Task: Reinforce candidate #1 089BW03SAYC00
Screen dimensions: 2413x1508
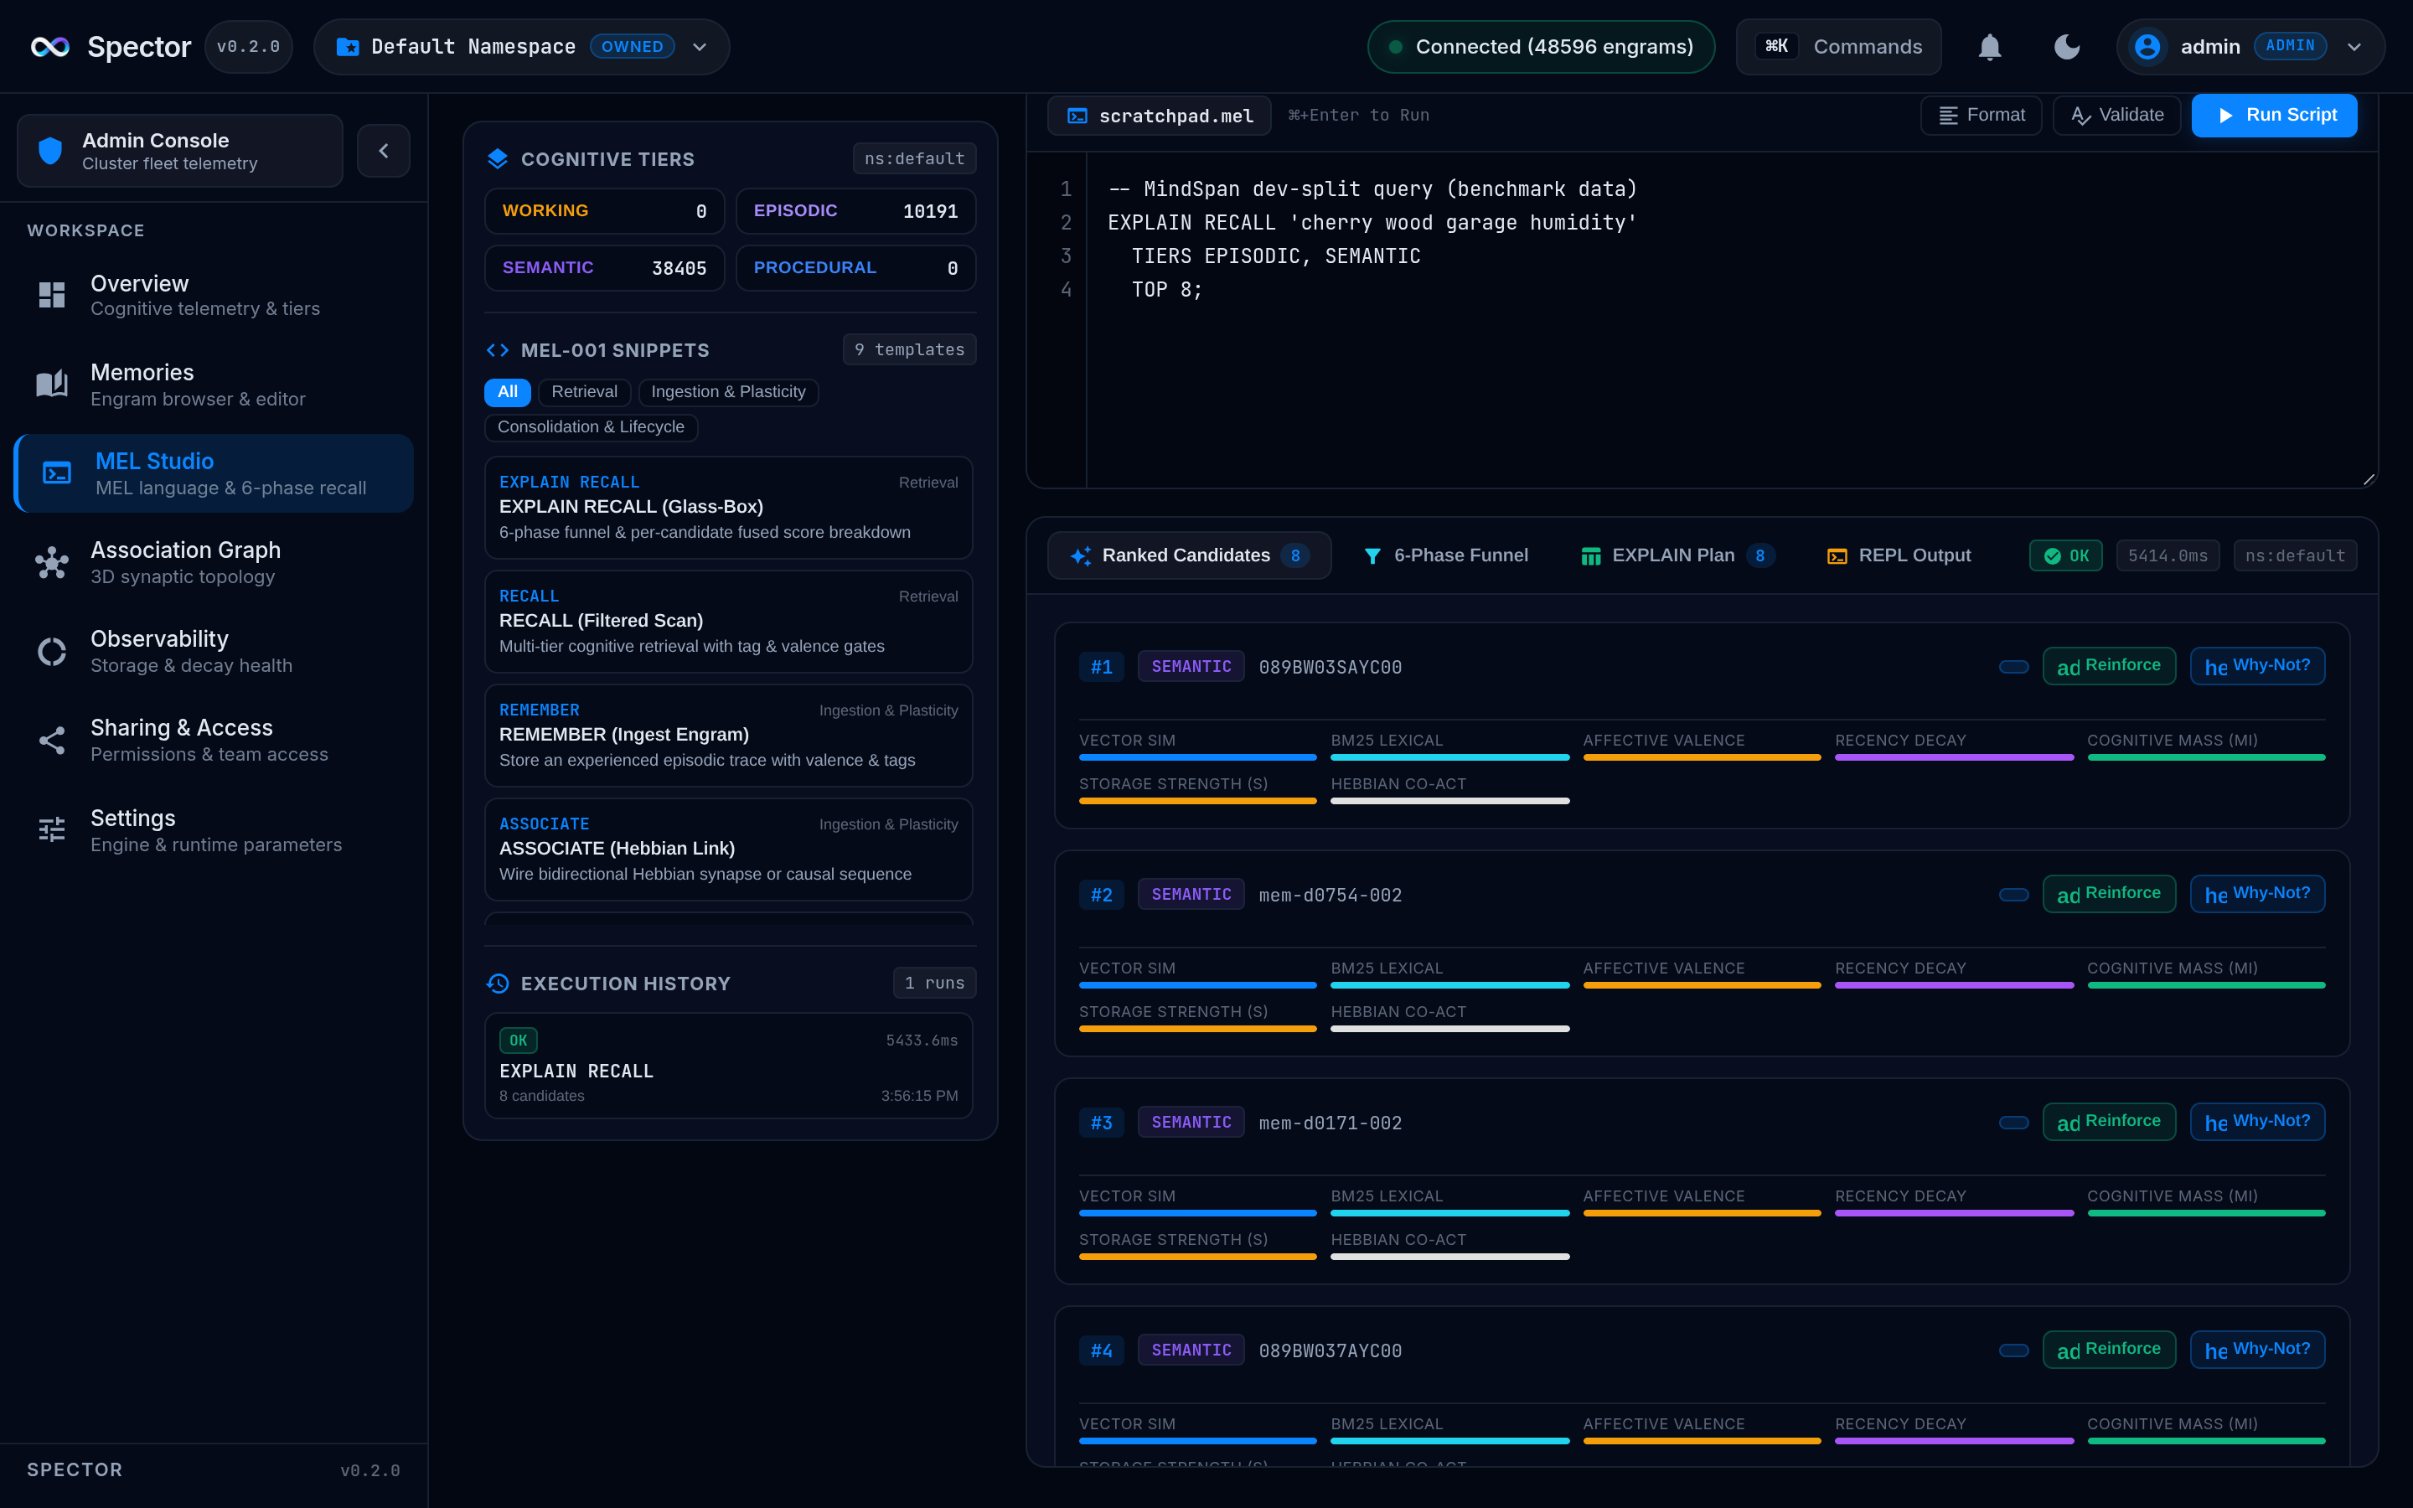Action: [x=2109, y=666]
